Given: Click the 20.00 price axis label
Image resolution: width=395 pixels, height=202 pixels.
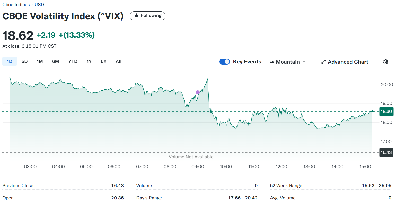Looking at the screenshot, I should pos(387,85).
